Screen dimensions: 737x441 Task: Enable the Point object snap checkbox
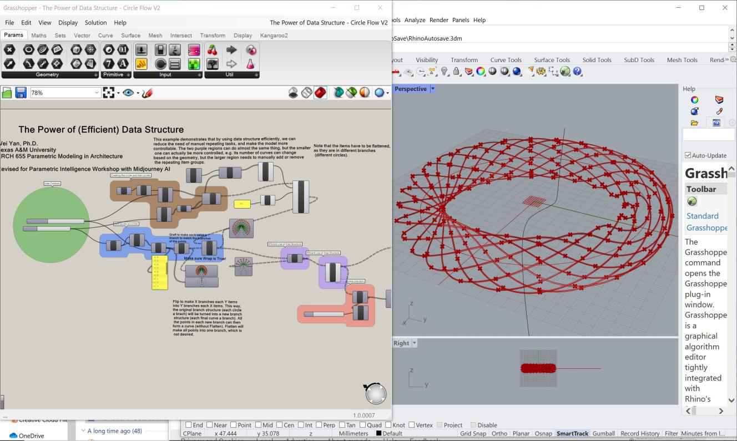click(234, 425)
